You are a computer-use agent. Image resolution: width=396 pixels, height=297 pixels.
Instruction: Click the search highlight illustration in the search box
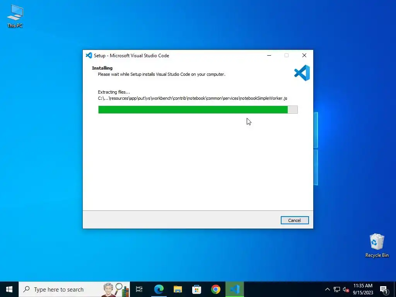pos(116,289)
